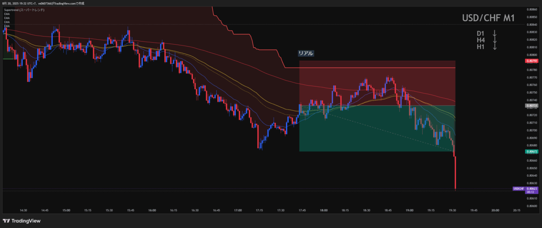The width and height of the screenshot is (542, 228).
Task: Select the bottom EMA legend entry
Action: [6, 26]
